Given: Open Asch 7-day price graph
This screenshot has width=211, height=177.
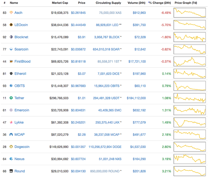Looking at the screenshot, I should click(x=190, y=13).
